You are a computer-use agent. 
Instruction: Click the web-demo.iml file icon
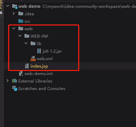[21, 73]
